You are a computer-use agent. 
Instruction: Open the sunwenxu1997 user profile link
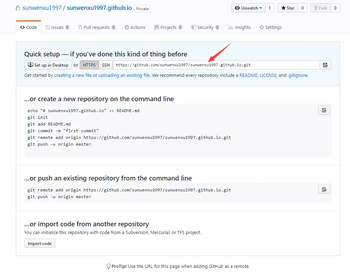(x=42, y=8)
